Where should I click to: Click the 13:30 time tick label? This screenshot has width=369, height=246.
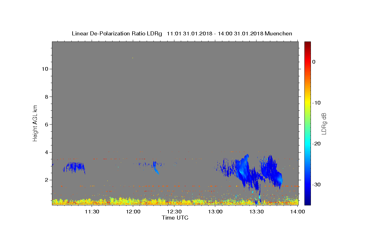[256, 212]
